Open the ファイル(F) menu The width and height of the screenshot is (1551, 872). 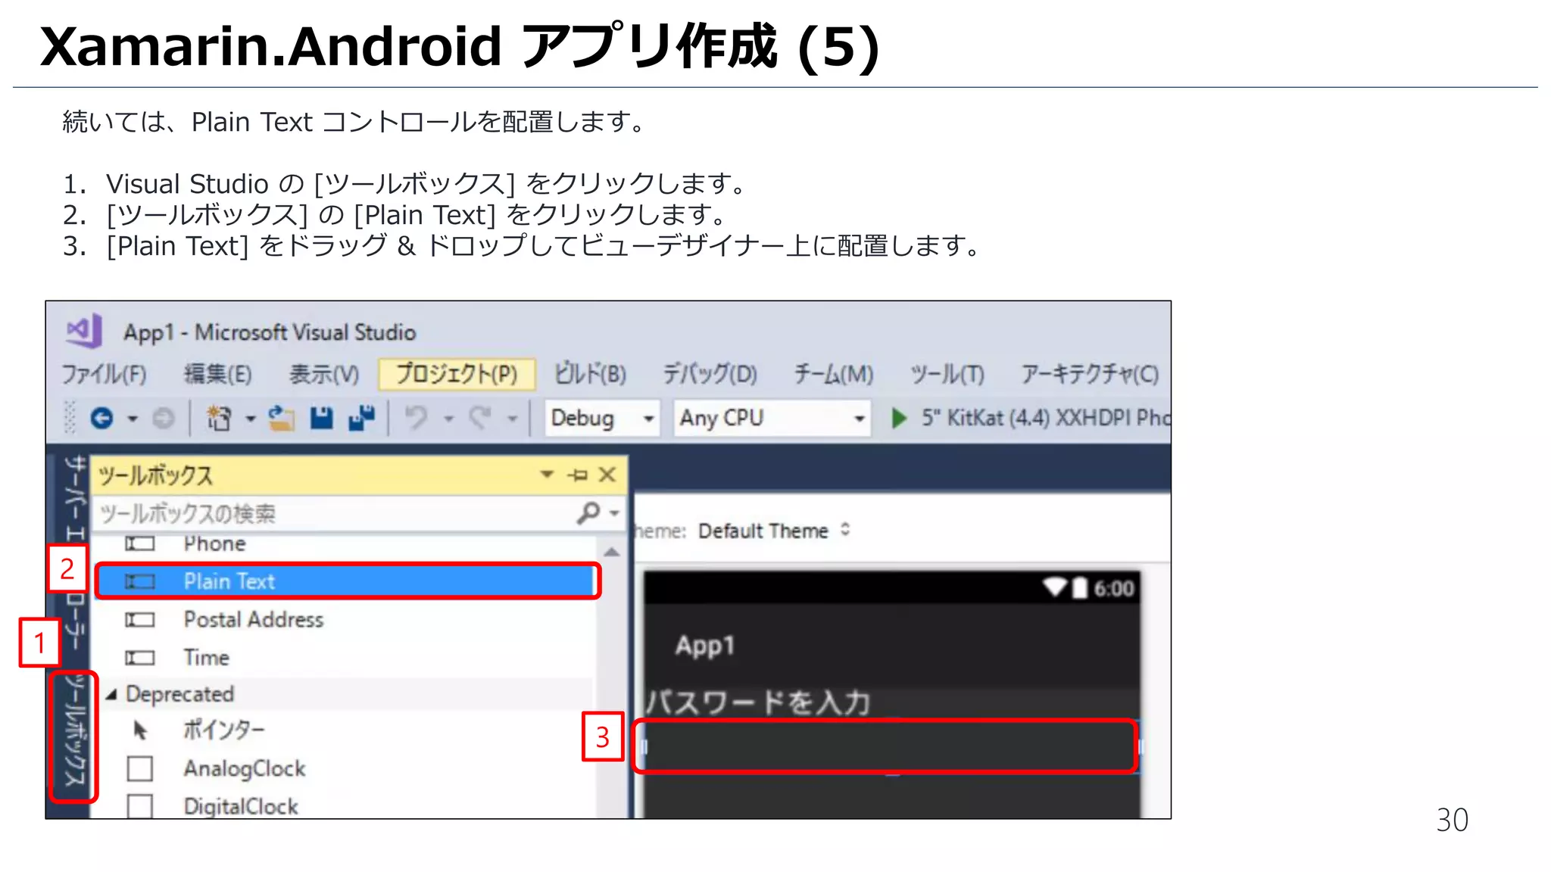[x=104, y=374]
